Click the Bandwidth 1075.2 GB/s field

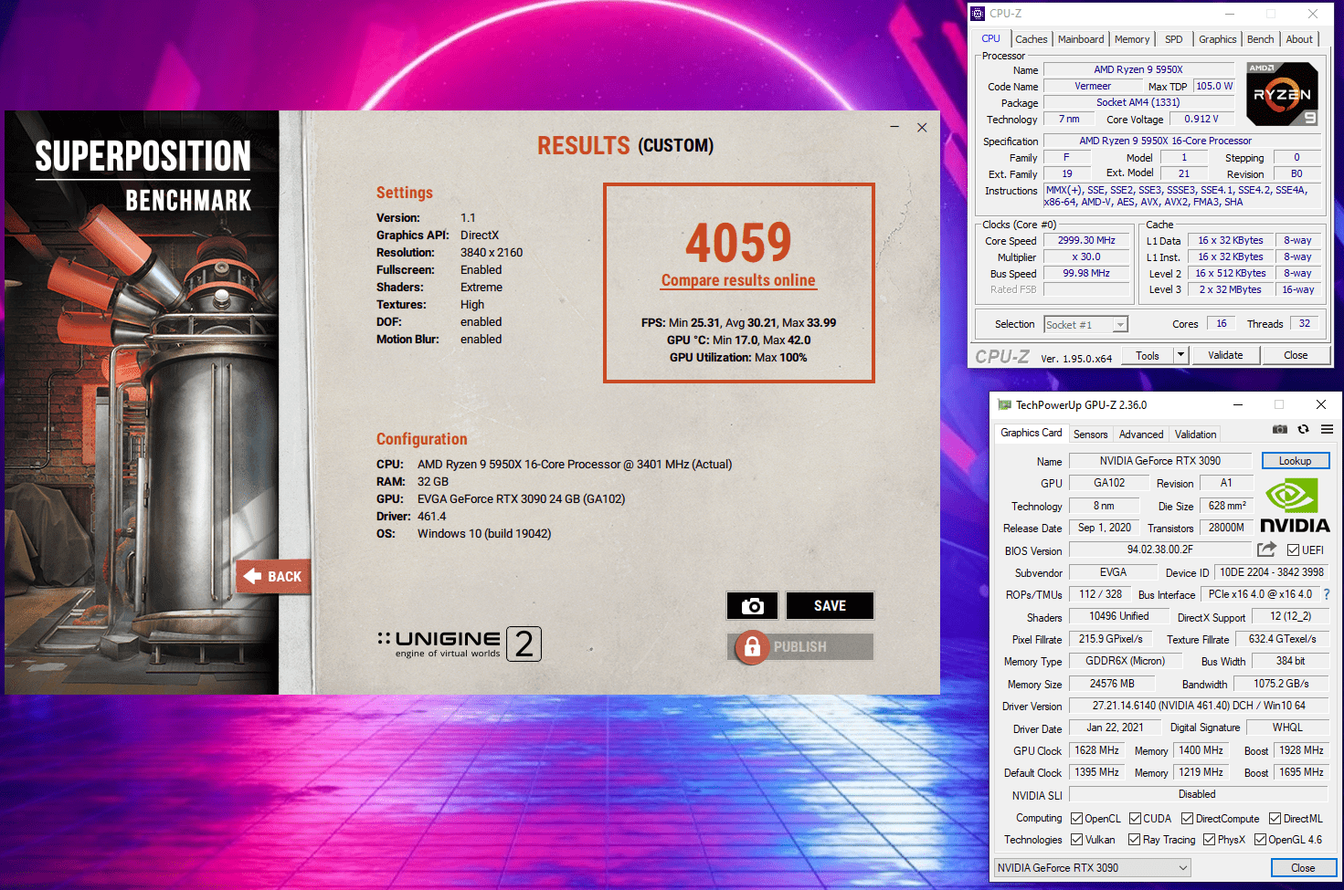[x=1281, y=684]
